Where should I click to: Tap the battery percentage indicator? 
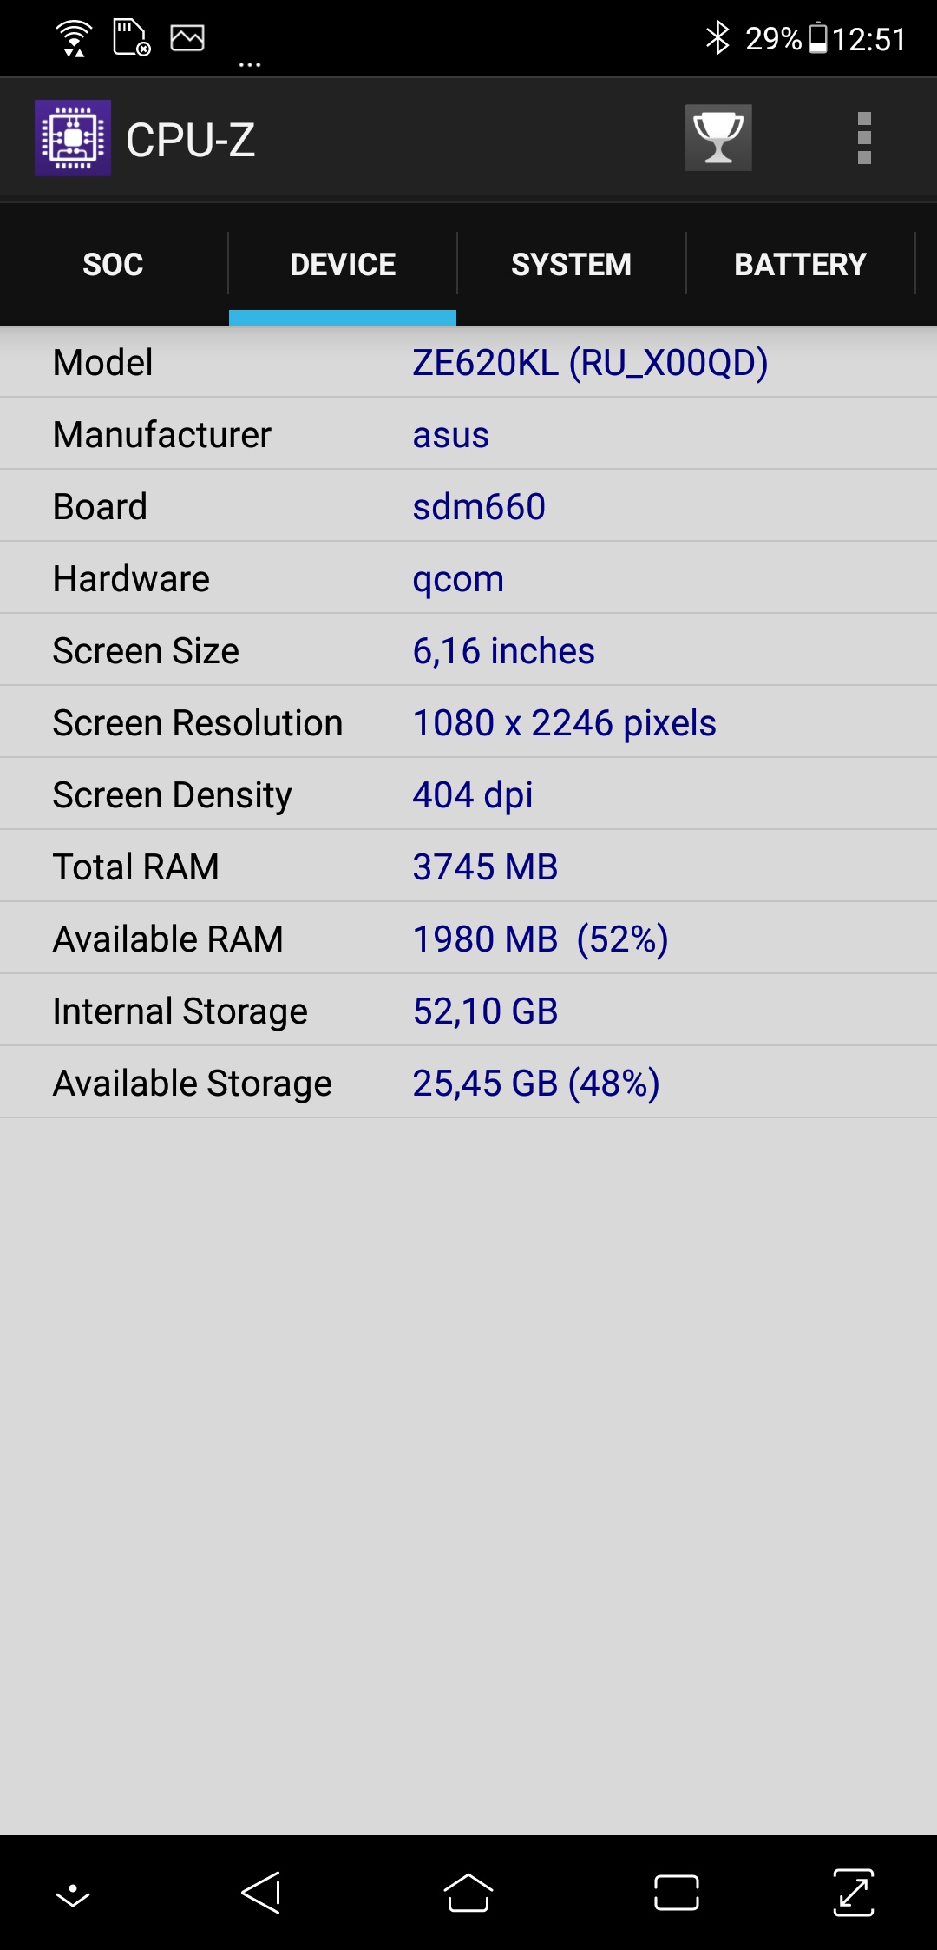click(x=774, y=39)
